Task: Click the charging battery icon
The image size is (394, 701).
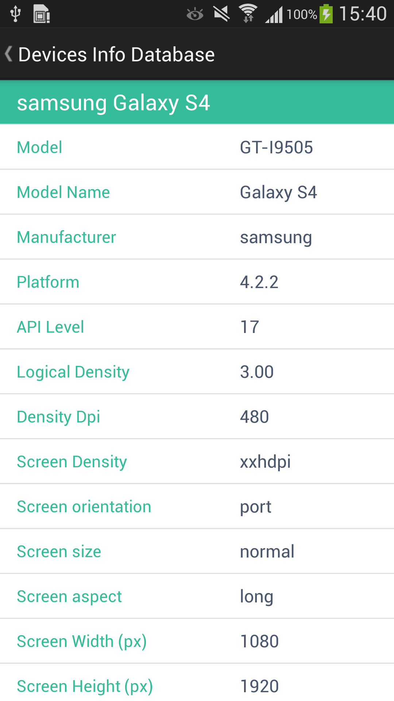Action: point(326,14)
